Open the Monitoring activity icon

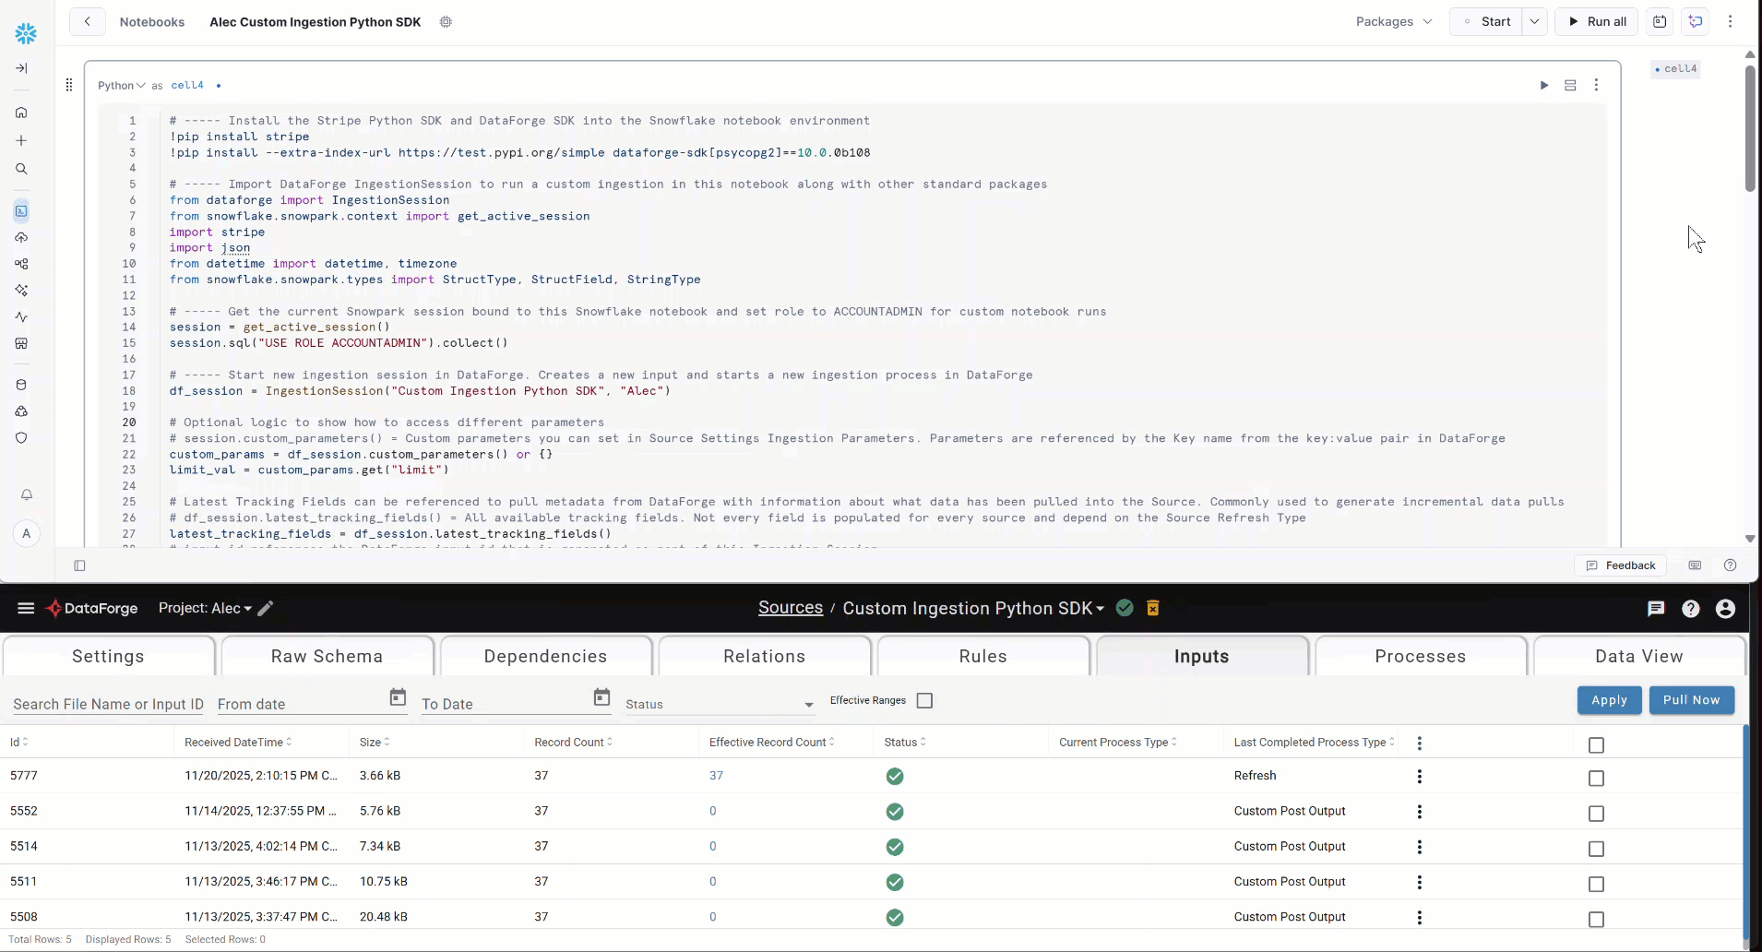tap(21, 317)
